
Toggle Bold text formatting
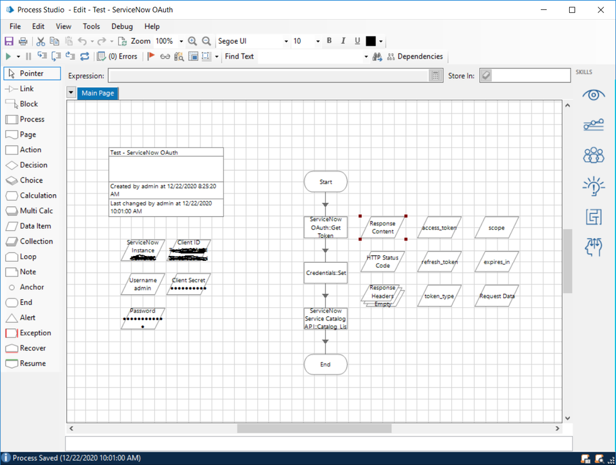click(x=329, y=41)
